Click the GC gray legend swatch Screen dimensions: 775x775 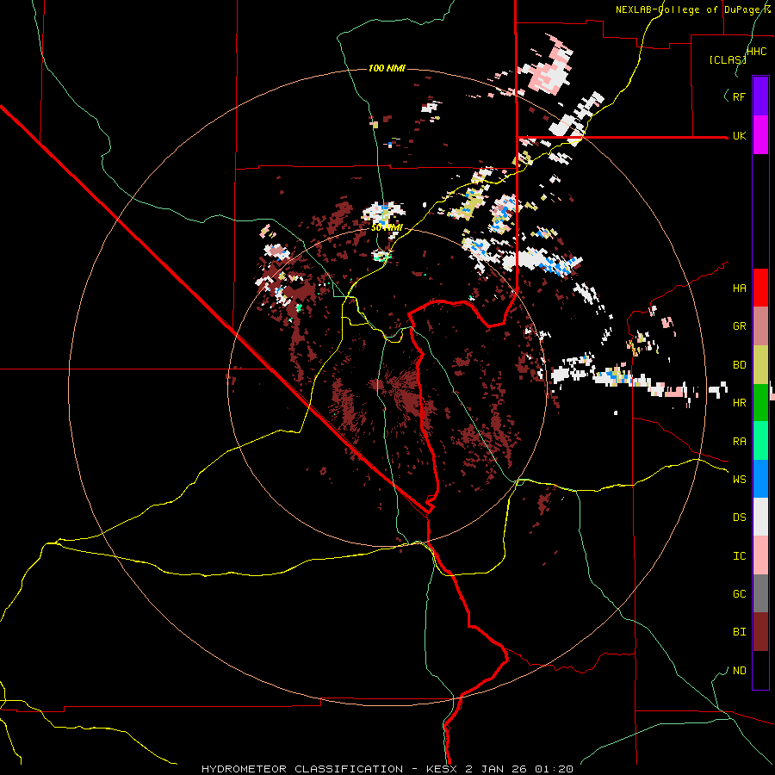[x=760, y=593]
